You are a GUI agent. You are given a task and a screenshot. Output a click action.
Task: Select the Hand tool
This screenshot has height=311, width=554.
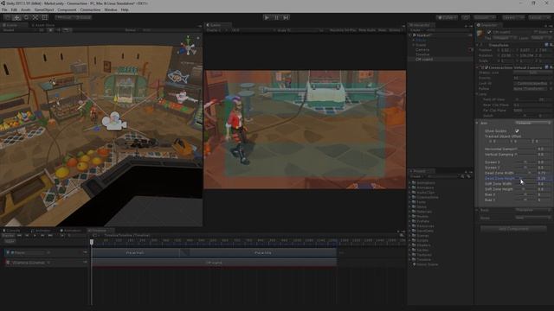(8, 17)
